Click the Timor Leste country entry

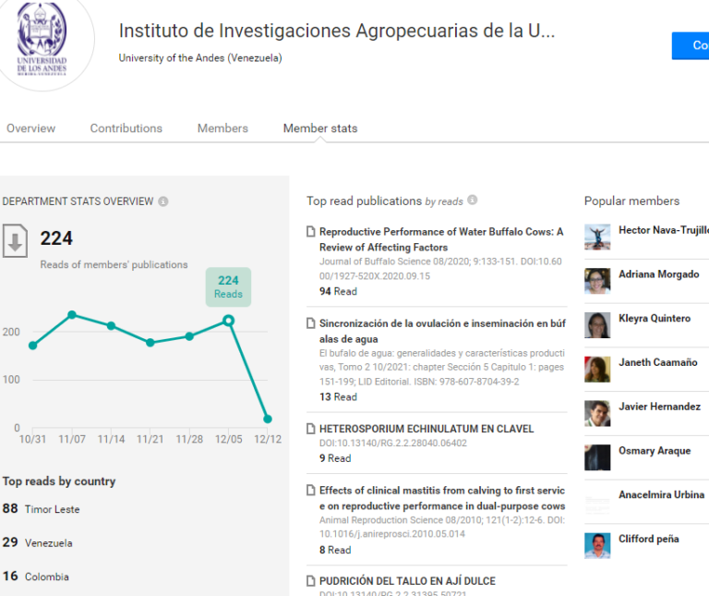click(x=42, y=508)
